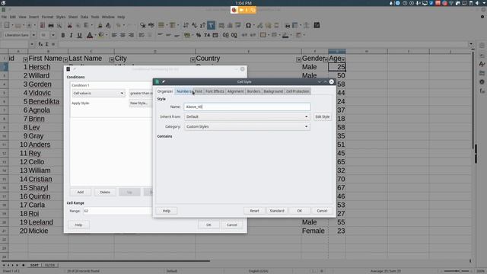
Task: Click the Cut scissors icon
Action: (x=70, y=25)
